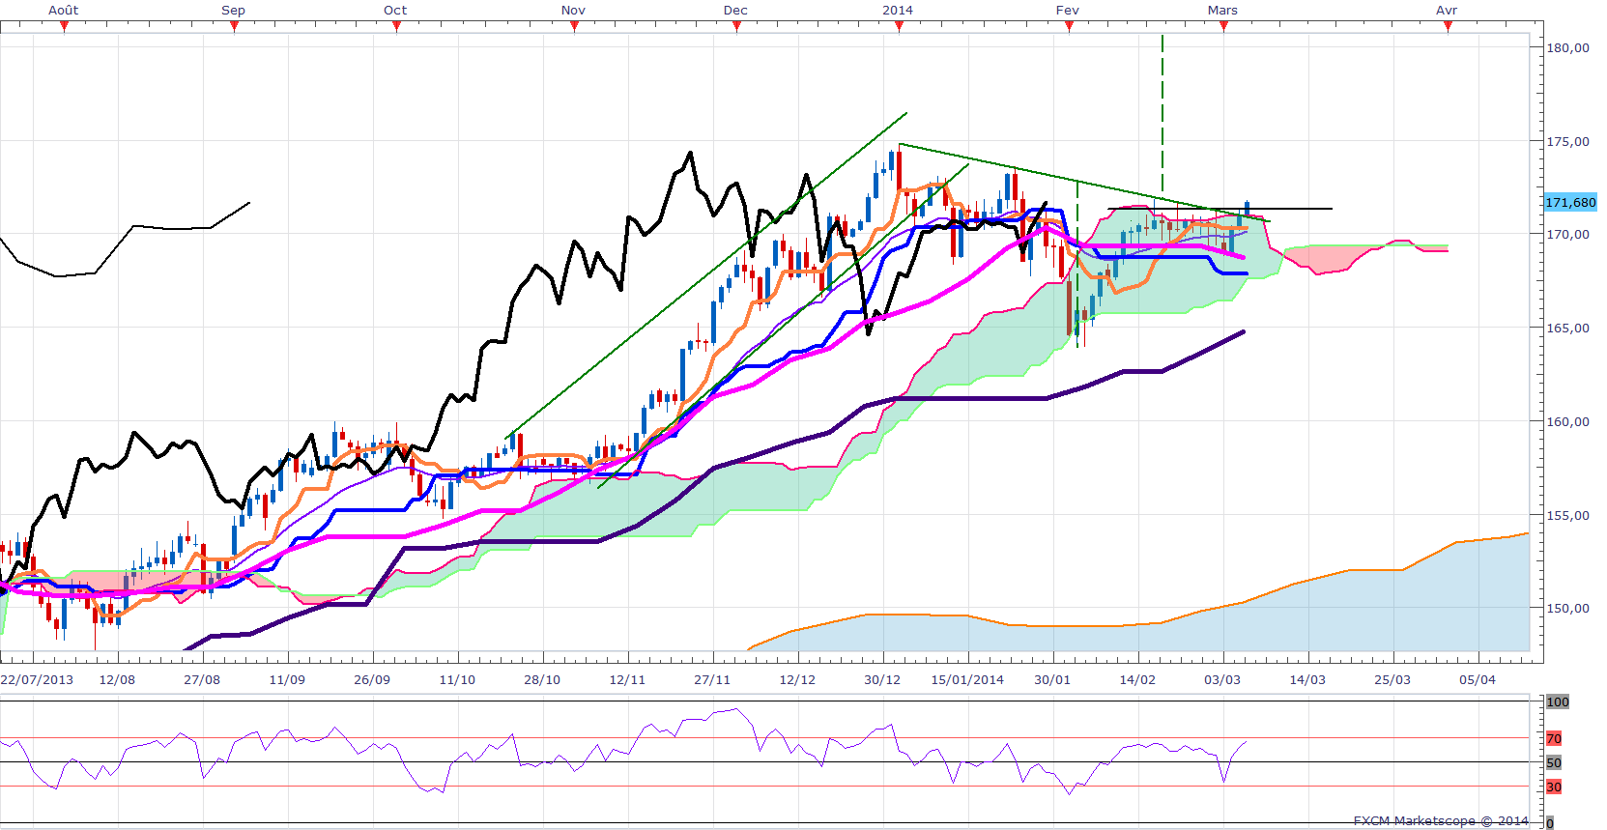This screenshot has height=830, width=1607.
Task: Select the 175,00 price axis label
Action: 1567,141
